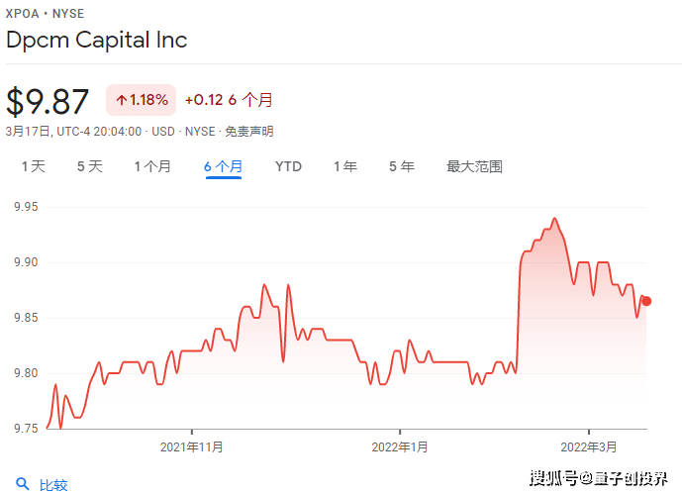The image size is (682, 495).
Task: Switch to the 1年 range tab
Action: 345,166
